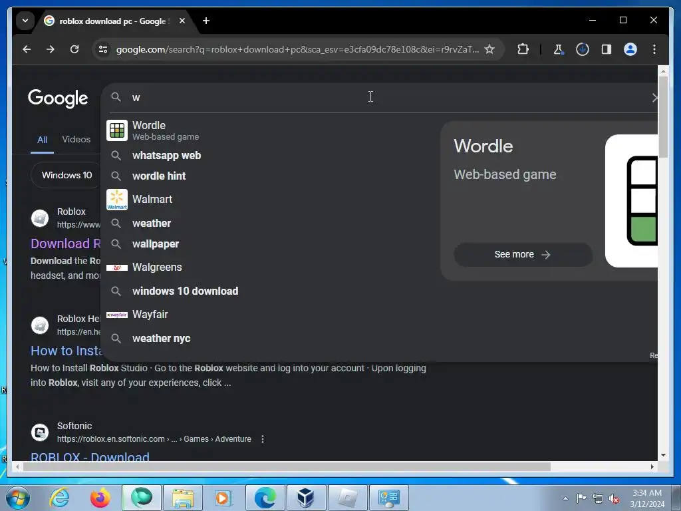This screenshot has height=511, width=681.
Task: Open the Action Center flag icon
Action: (x=581, y=498)
